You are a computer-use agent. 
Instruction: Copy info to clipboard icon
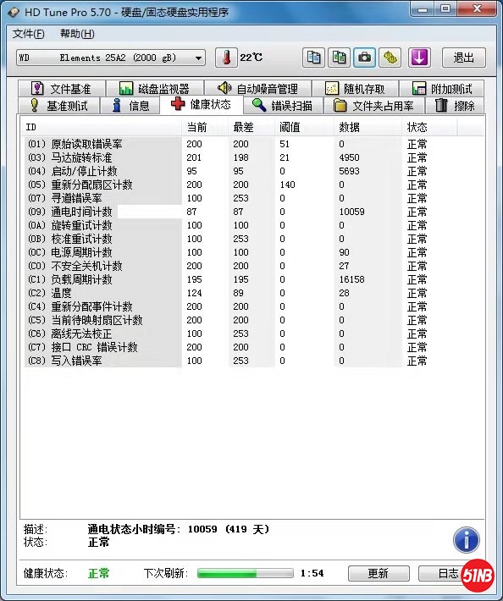pos(313,58)
